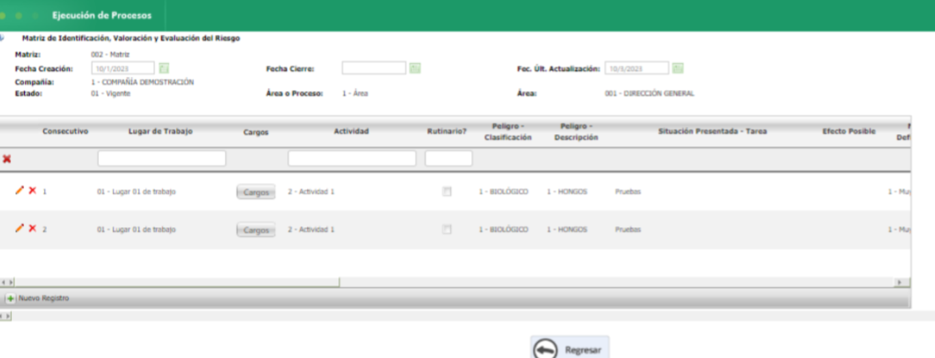Clear filters with red X in filter row
This screenshot has height=358, width=935.
point(7,159)
